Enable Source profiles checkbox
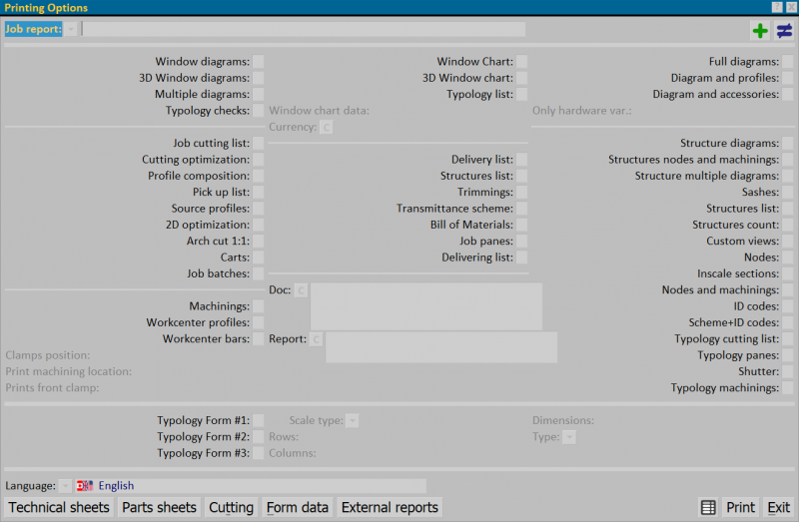The image size is (799, 522). tap(259, 209)
